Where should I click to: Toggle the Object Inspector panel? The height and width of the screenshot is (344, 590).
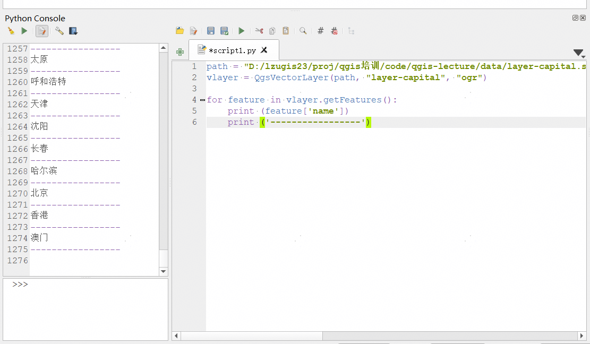[351, 31]
